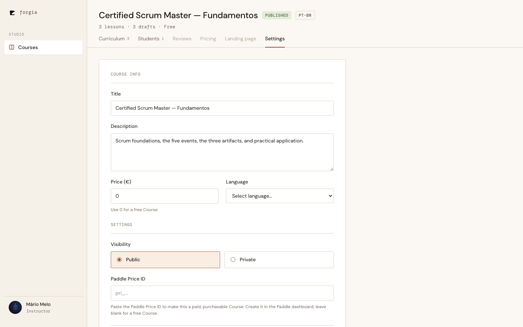Click the STUDIO sidebar section label
This screenshot has height=327, width=523.
[x=16, y=34]
